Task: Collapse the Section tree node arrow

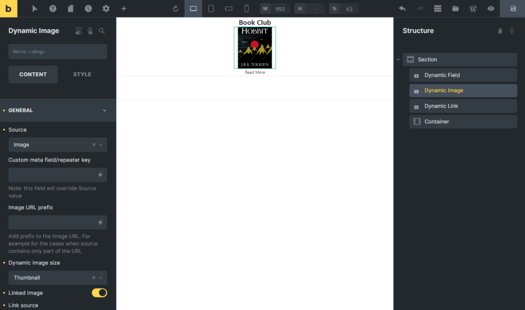Action: [398, 59]
